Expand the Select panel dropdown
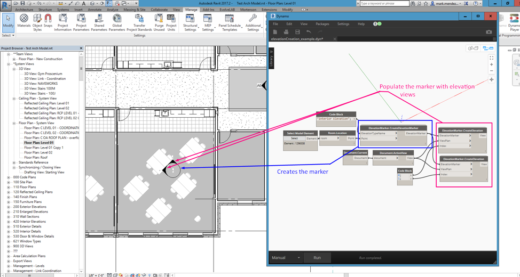The image size is (520, 277). pos(9,35)
